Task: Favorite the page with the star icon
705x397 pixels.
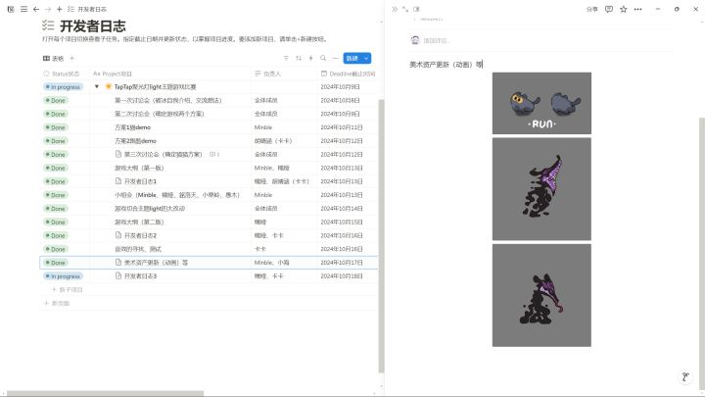Action: click(x=623, y=9)
